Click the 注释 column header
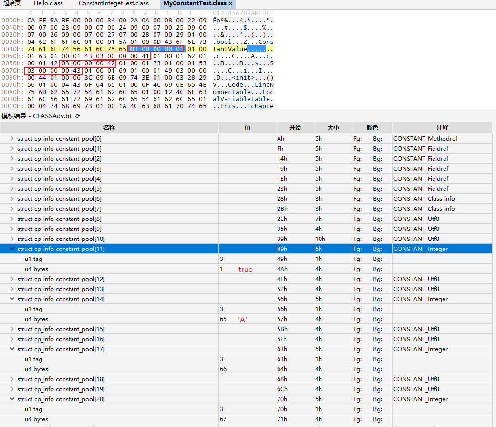 click(x=442, y=128)
